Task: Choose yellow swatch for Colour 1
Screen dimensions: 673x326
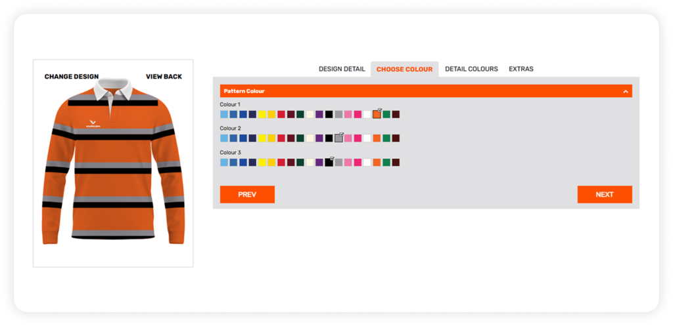Action: (x=262, y=115)
